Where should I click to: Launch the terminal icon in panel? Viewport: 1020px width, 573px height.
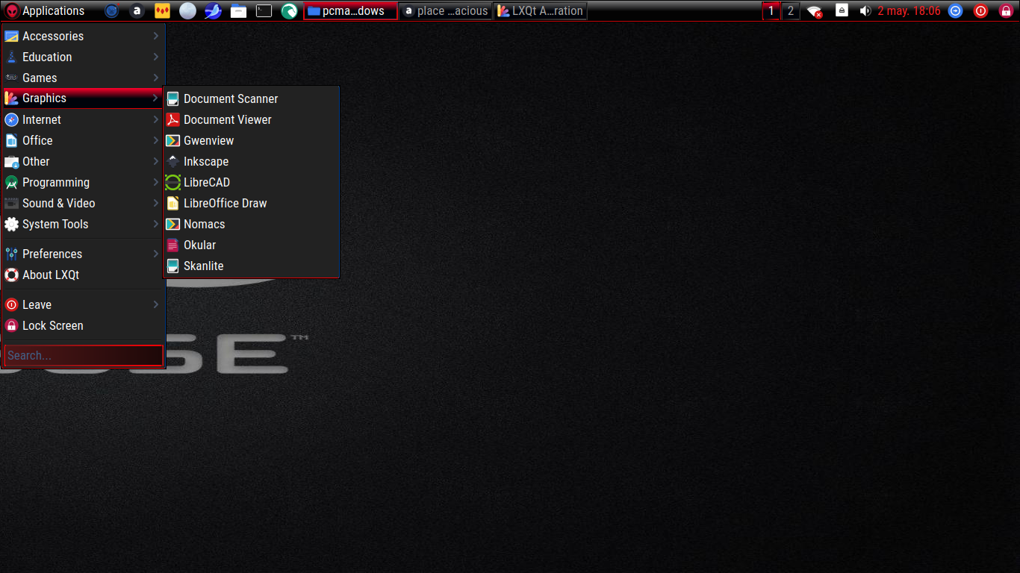coord(264,11)
